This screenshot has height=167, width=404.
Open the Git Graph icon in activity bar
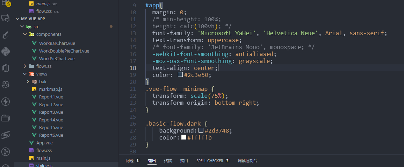6,152
